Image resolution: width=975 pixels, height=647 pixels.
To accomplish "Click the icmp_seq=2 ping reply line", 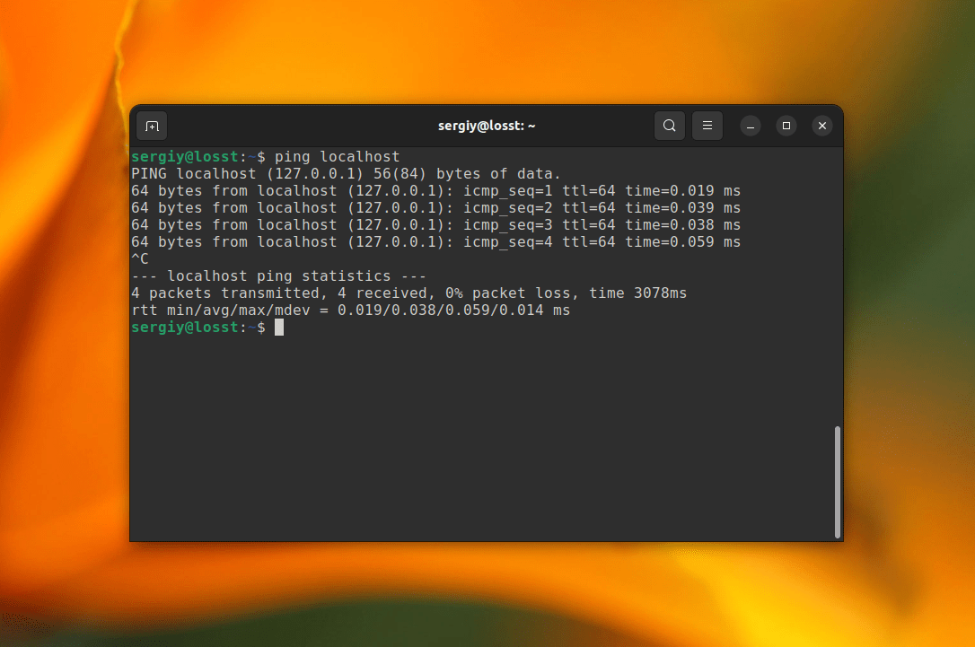I will (x=435, y=207).
